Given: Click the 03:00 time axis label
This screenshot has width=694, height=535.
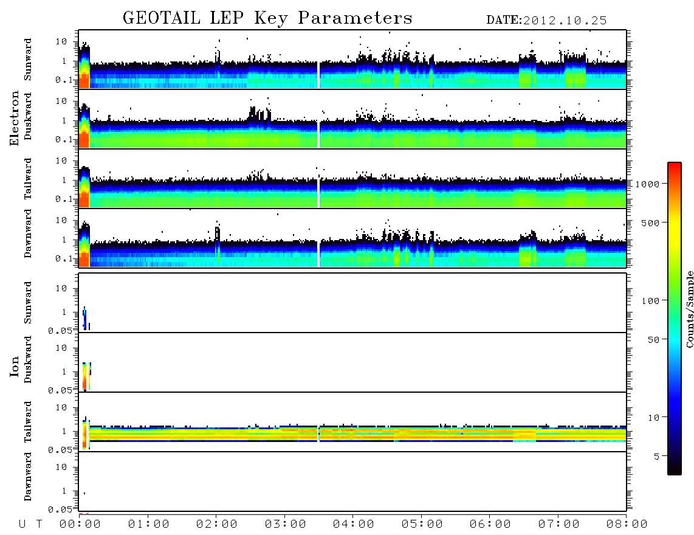Looking at the screenshot, I should (286, 524).
